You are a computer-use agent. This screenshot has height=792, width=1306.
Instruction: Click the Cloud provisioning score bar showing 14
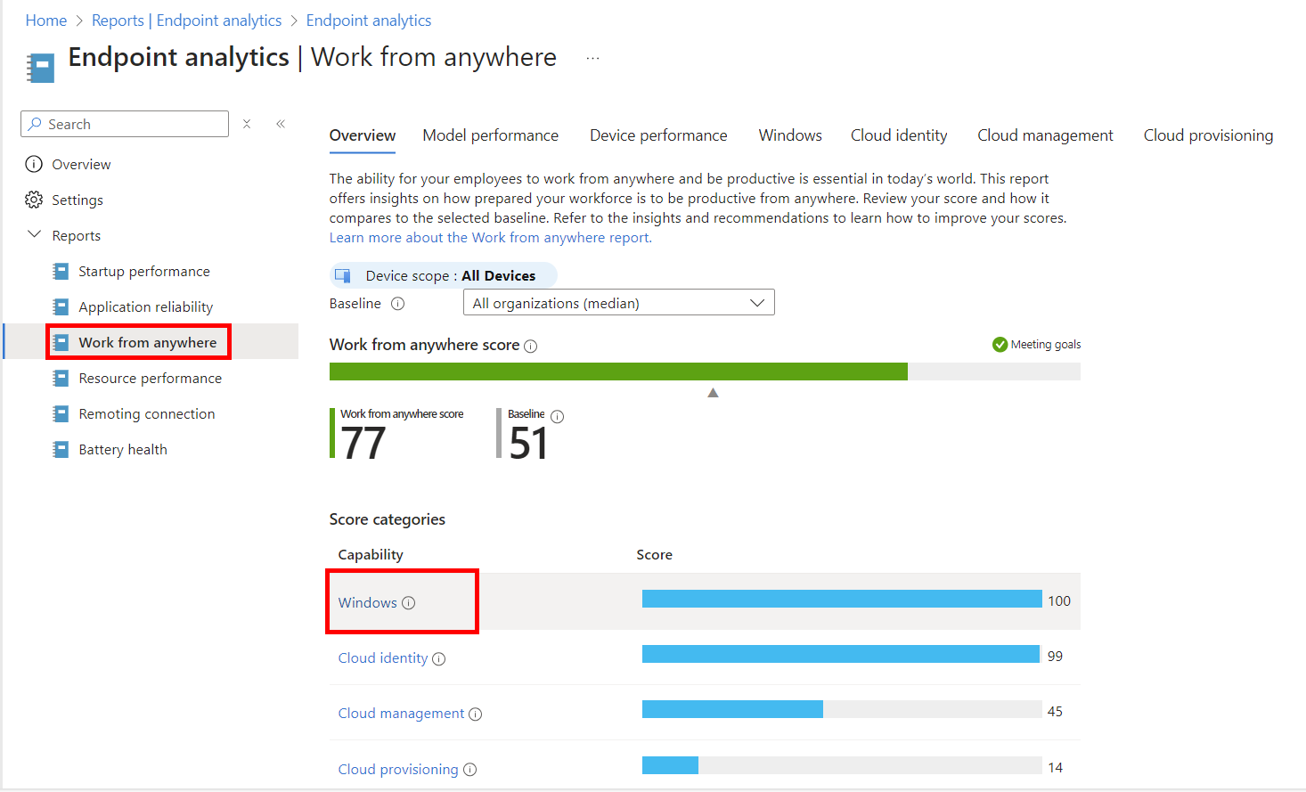pos(670,765)
